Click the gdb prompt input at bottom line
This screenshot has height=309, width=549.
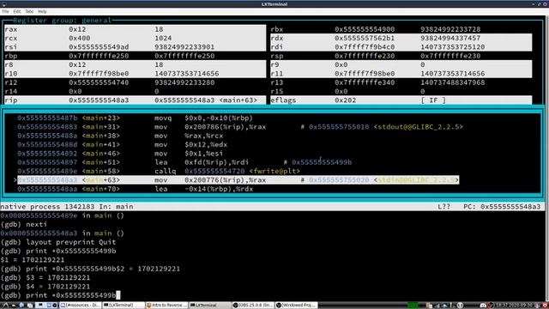click(60, 295)
